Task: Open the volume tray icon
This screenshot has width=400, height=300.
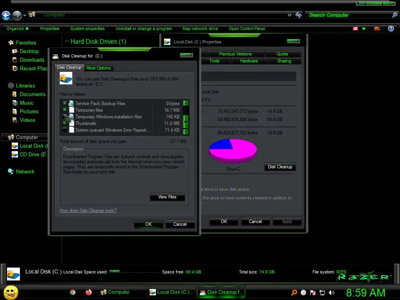Action: [x=332, y=293]
